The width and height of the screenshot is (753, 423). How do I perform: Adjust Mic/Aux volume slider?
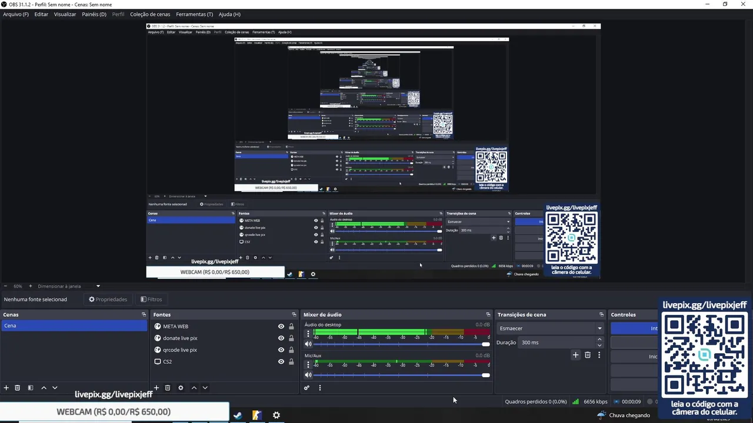tap(402, 375)
